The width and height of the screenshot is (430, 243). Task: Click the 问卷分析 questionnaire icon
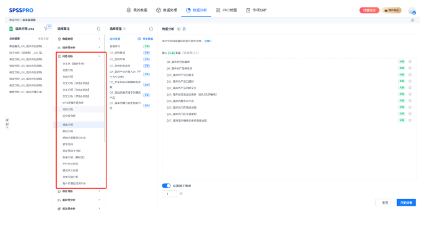pos(59,56)
